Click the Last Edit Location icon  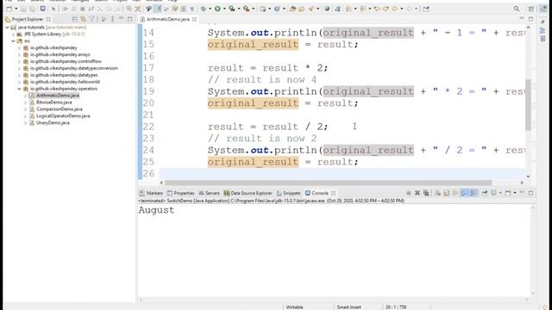coord(377,9)
